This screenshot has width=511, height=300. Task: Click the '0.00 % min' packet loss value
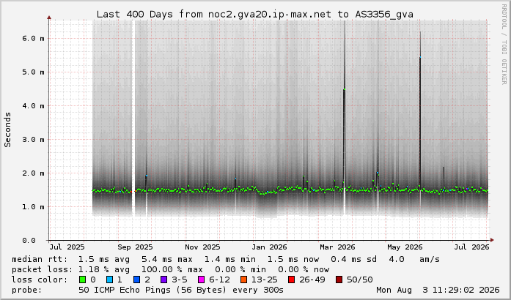point(240,269)
